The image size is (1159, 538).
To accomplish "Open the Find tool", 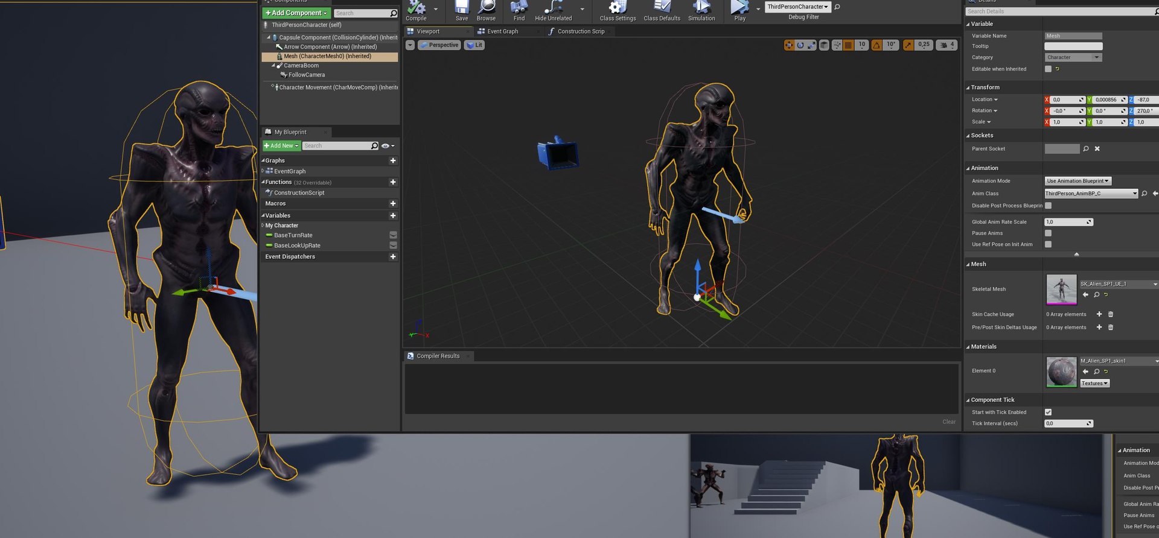I will click(x=519, y=11).
